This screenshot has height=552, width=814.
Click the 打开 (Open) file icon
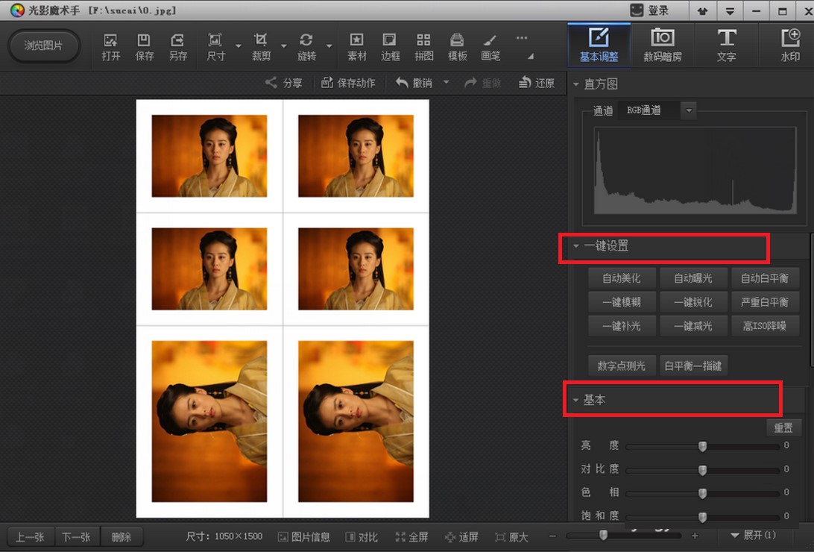(111, 40)
